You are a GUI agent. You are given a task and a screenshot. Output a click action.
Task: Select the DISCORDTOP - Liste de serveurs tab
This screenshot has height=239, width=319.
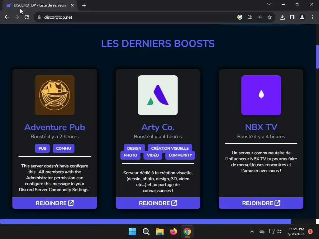[x=40, y=5]
